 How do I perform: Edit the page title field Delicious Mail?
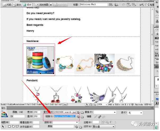click(x=94, y=5)
